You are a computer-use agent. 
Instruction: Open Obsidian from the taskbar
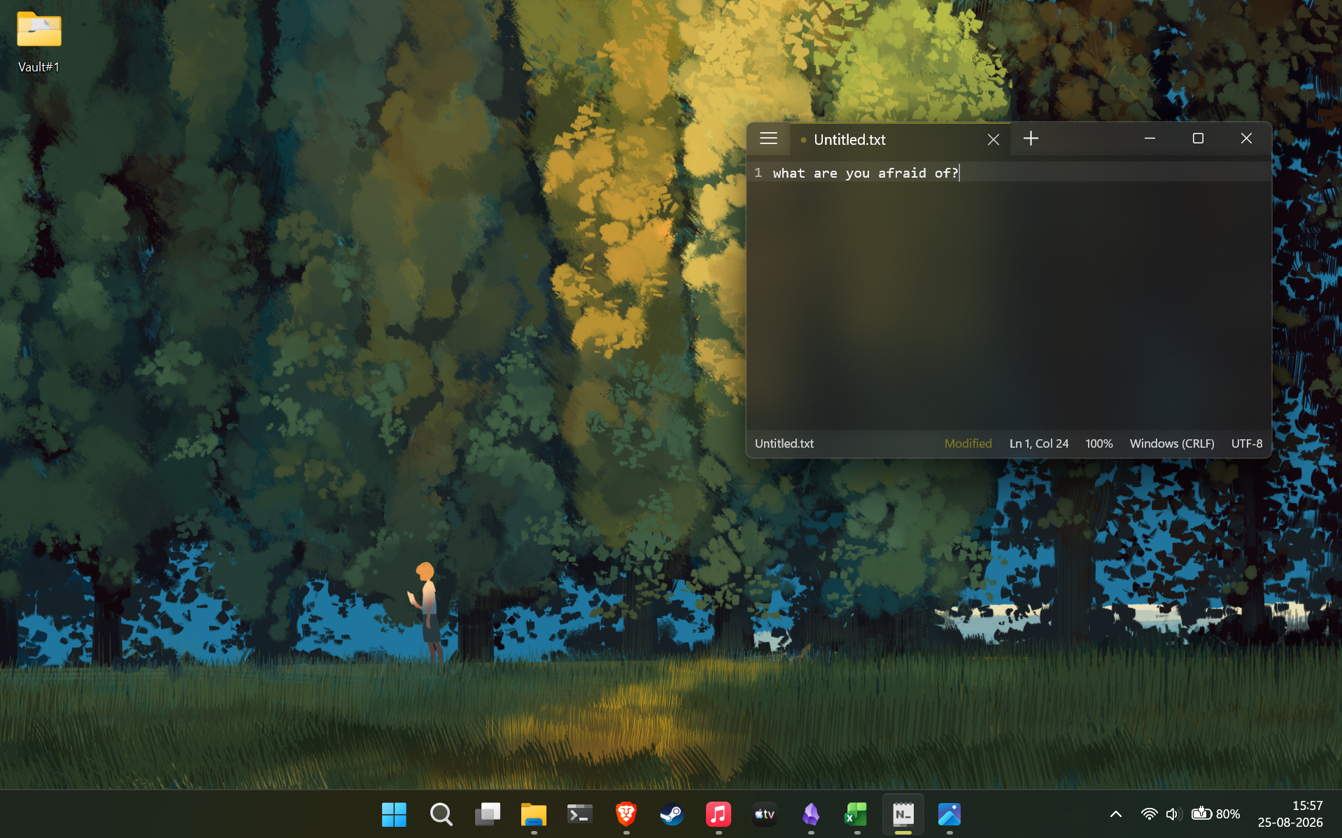tap(810, 814)
